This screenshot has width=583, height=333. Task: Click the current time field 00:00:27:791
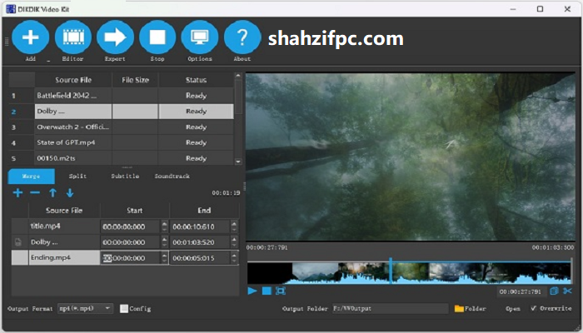click(x=521, y=291)
